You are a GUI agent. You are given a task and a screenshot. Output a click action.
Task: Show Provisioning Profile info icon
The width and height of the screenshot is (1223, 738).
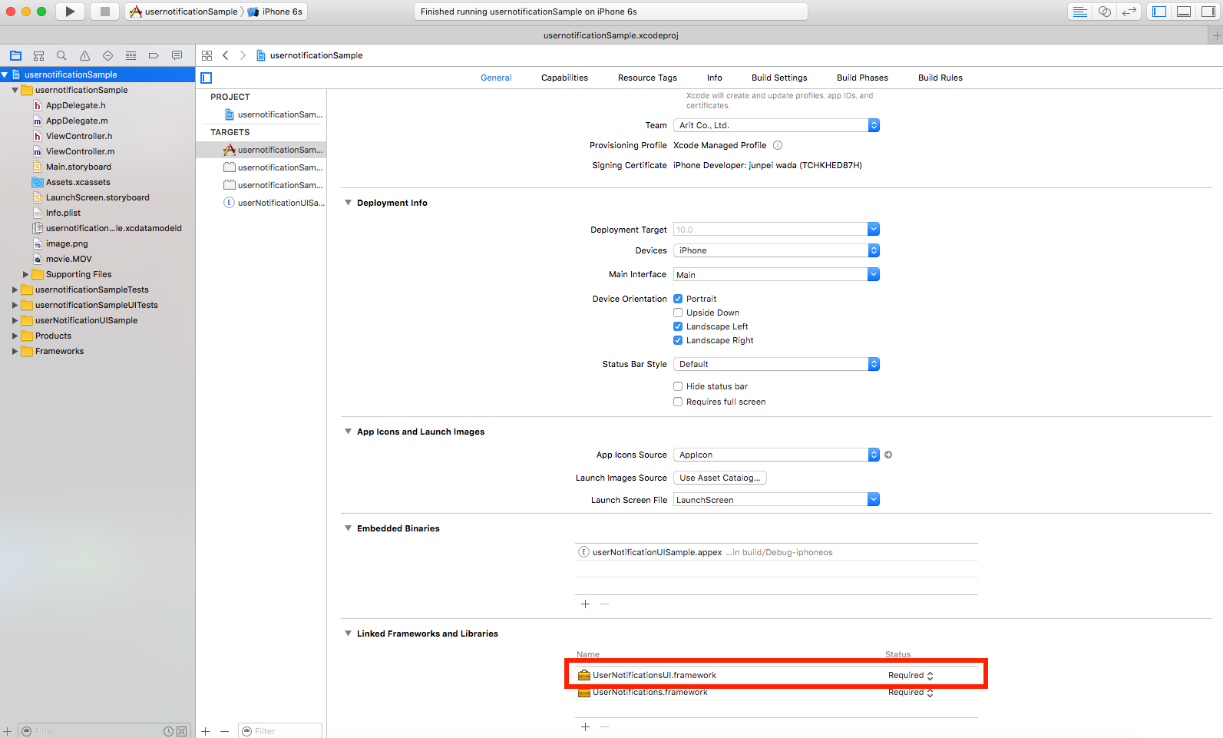778,145
